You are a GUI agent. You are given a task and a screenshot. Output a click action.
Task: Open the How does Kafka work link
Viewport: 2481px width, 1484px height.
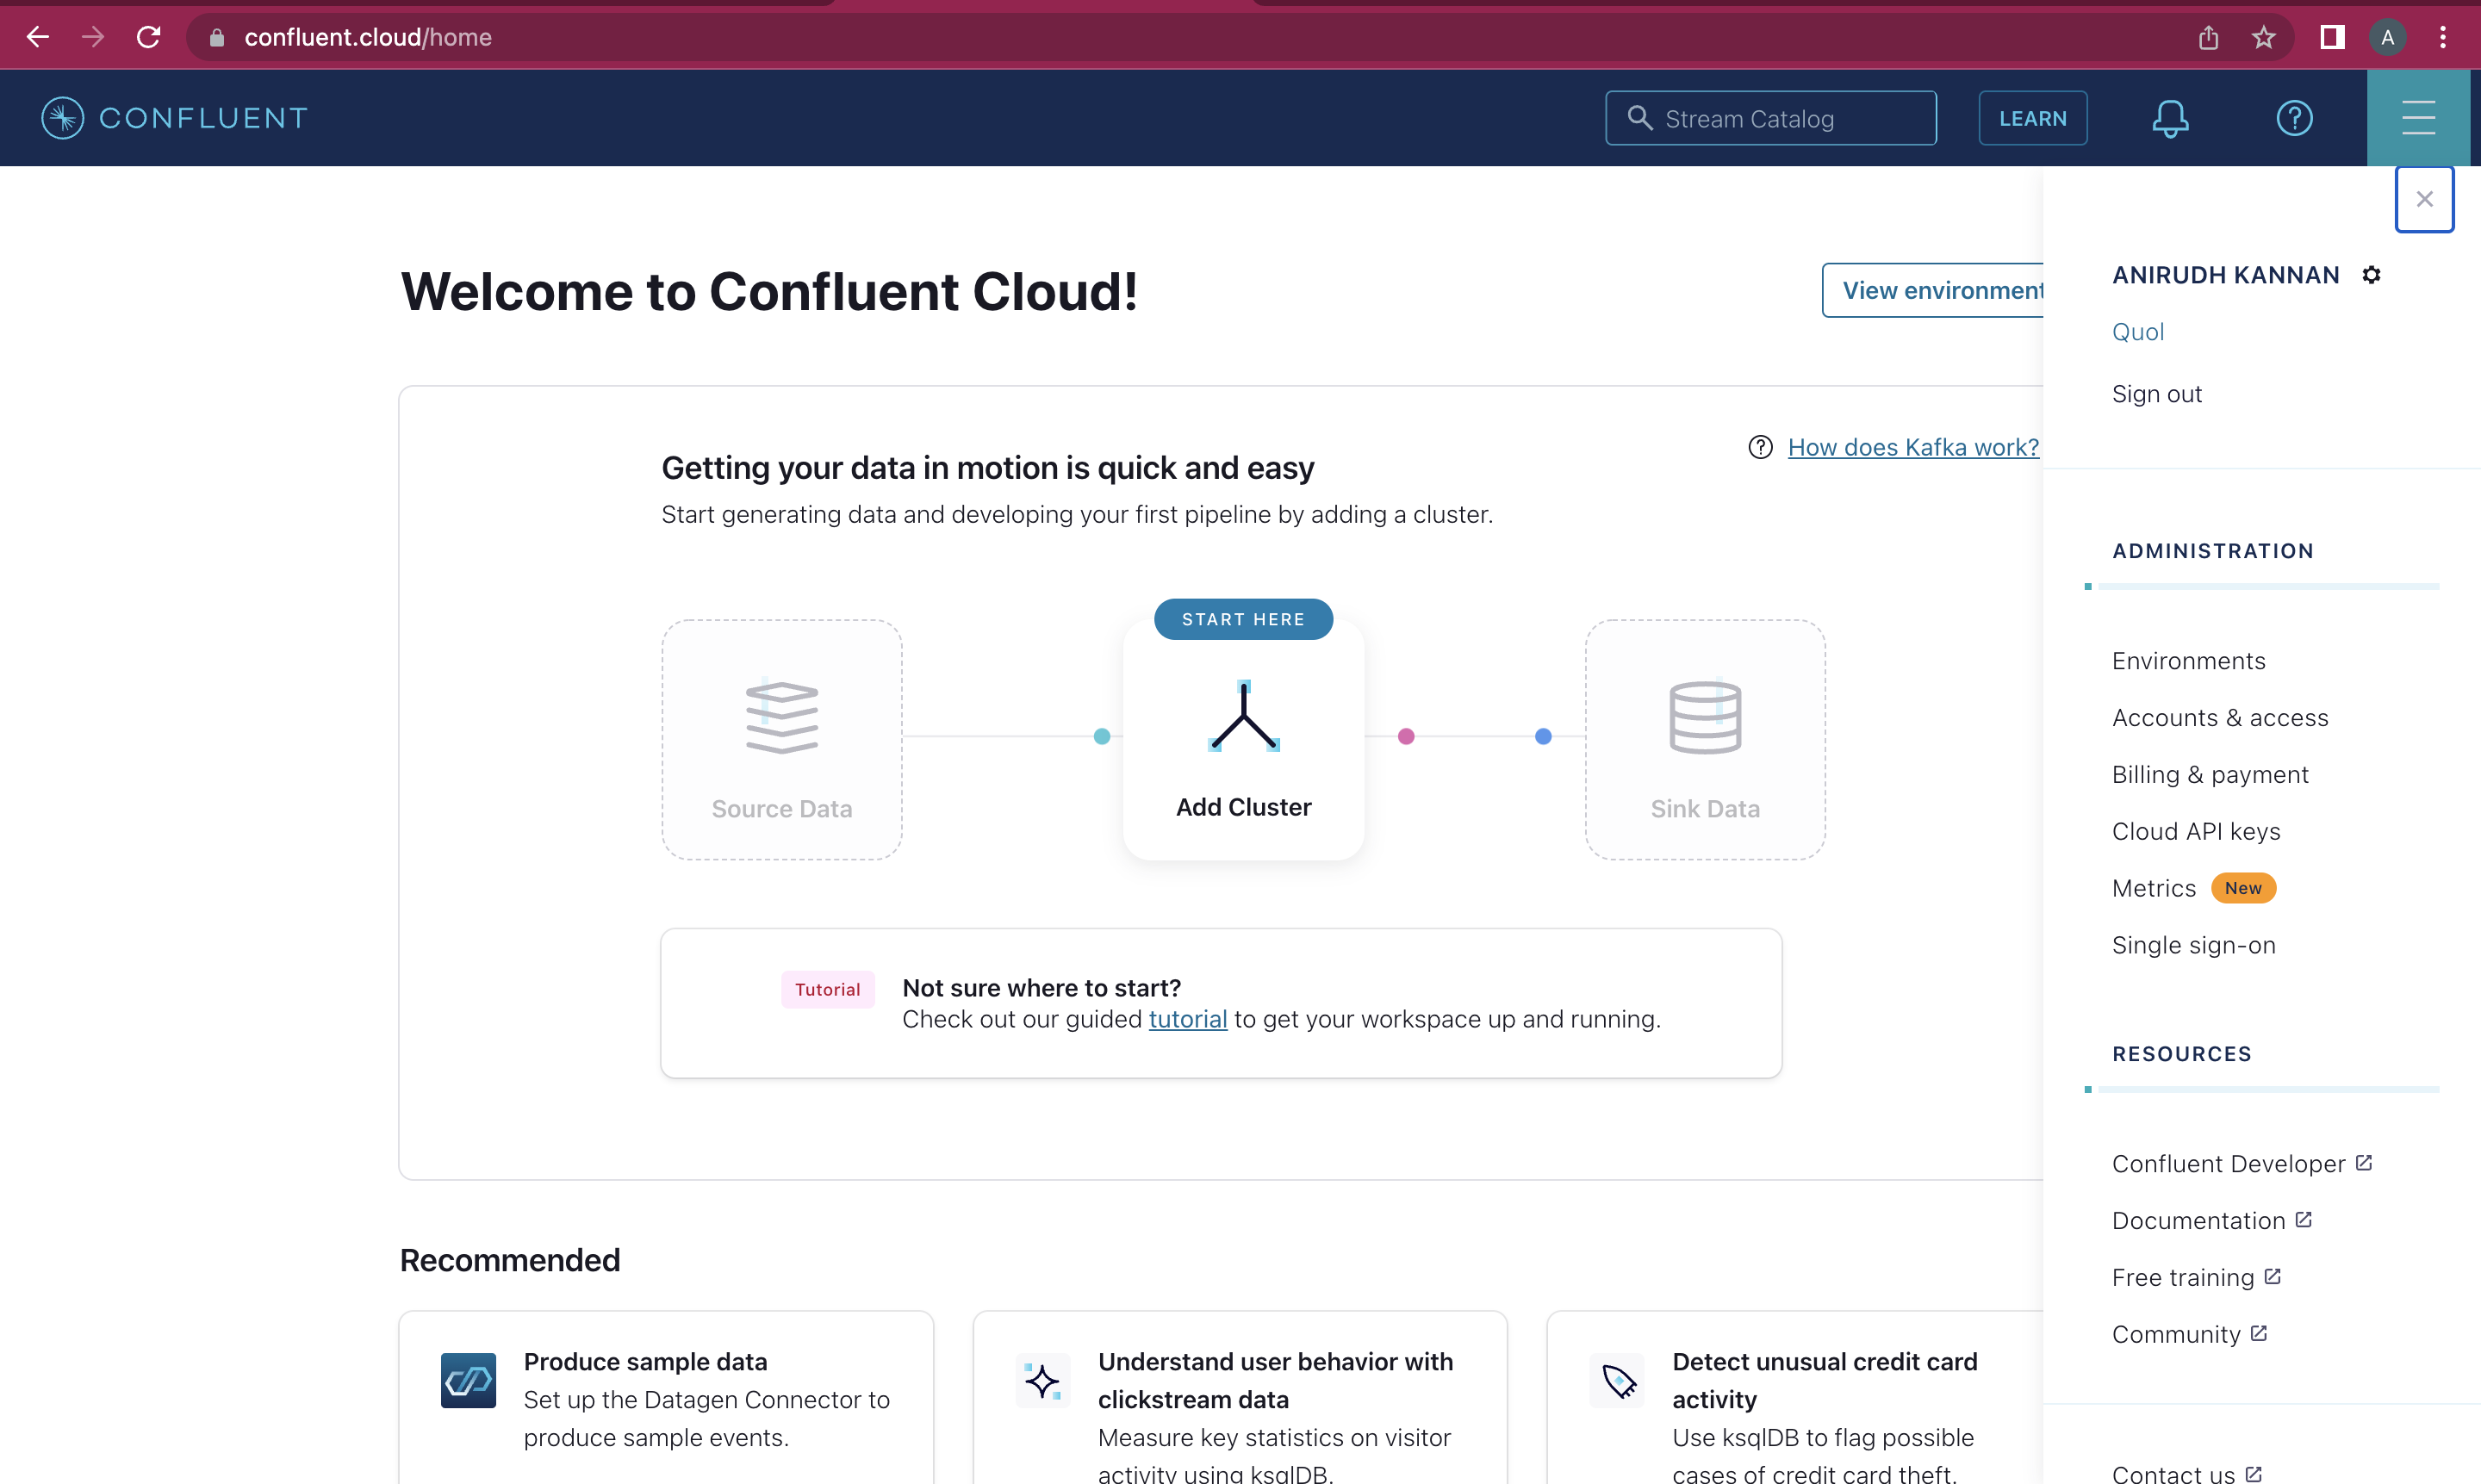tap(1912, 447)
